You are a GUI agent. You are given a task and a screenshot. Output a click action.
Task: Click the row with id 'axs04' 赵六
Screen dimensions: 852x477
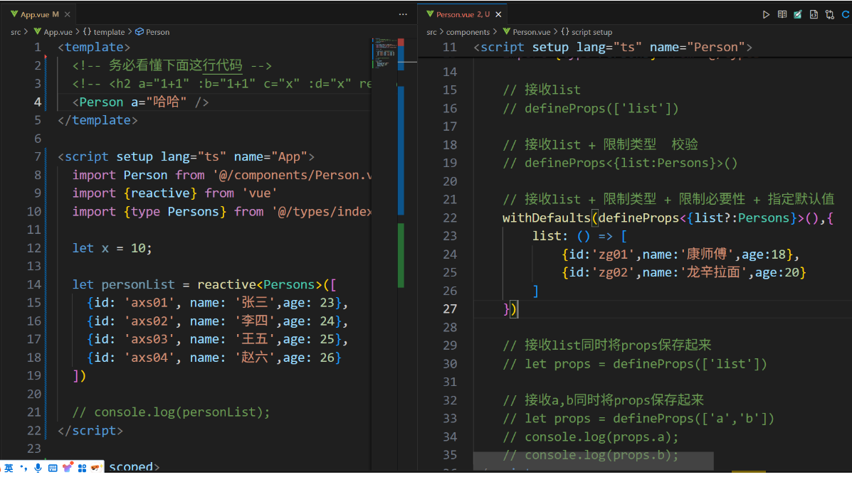click(x=214, y=358)
